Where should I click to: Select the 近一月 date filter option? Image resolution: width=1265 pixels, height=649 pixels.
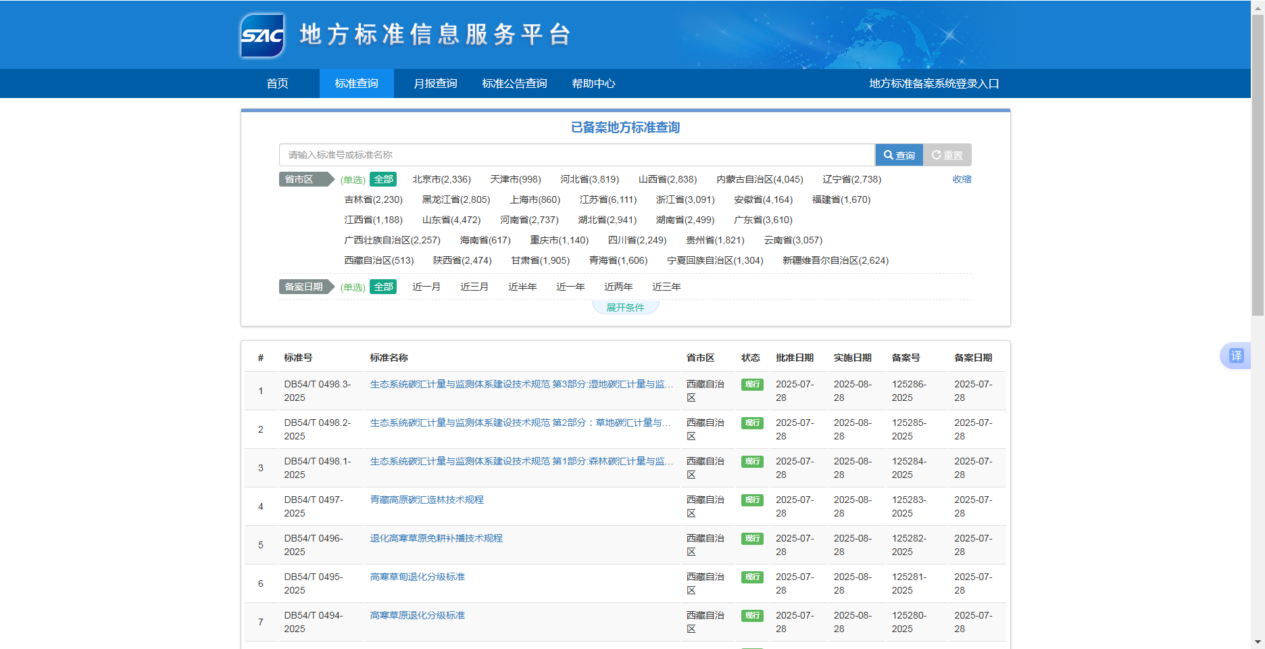click(426, 287)
